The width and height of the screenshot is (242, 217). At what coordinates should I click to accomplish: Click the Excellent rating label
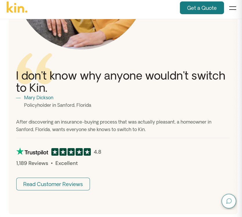pyautogui.click(x=66, y=163)
